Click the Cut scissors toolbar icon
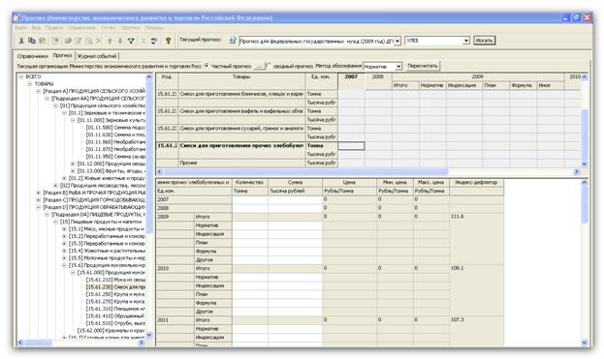The image size is (604, 359). [x=22, y=41]
